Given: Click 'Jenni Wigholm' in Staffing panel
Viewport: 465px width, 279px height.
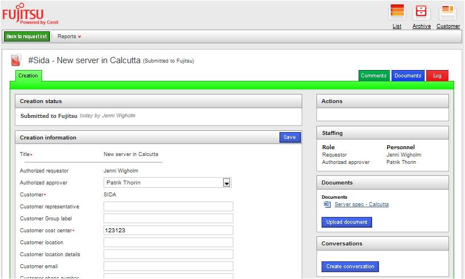Looking at the screenshot, I should 404,155.
